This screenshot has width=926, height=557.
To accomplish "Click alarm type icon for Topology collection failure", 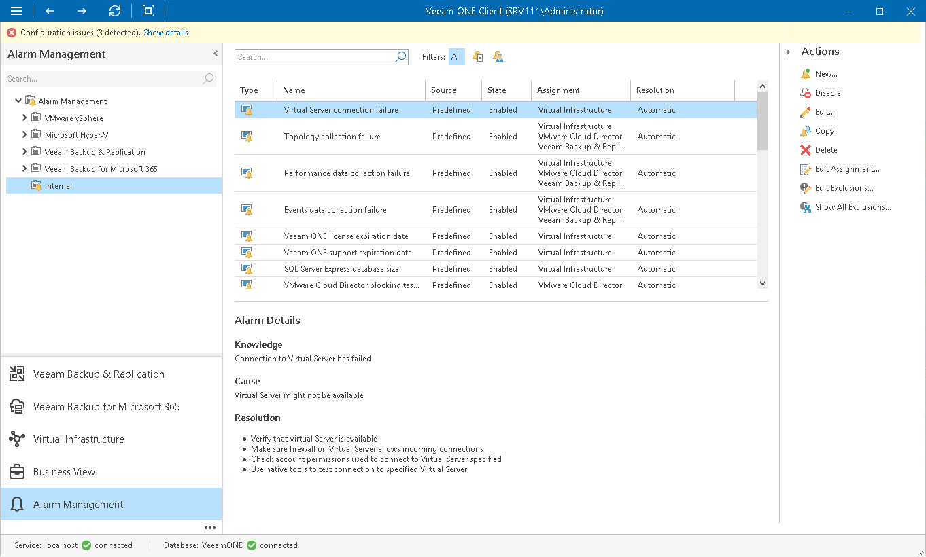I will pyautogui.click(x=247, y=137).
